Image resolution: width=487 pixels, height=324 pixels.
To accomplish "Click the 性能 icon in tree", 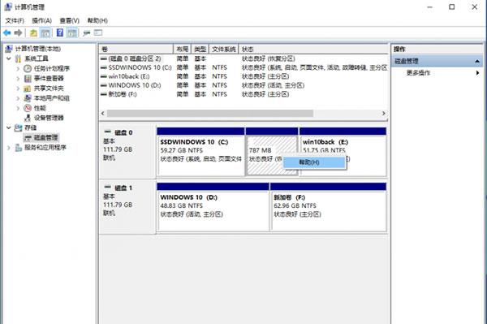I will pos(28,108).
